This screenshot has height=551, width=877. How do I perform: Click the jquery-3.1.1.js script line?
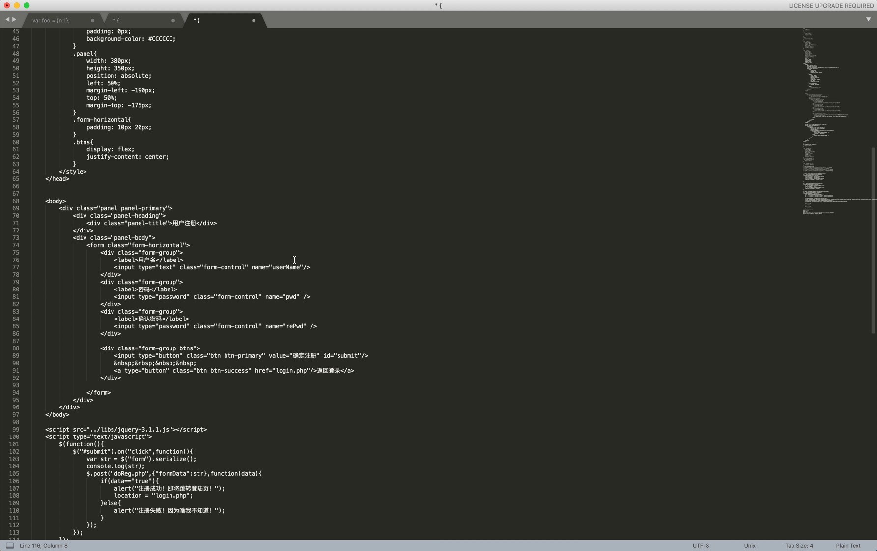tap(126, 430)
